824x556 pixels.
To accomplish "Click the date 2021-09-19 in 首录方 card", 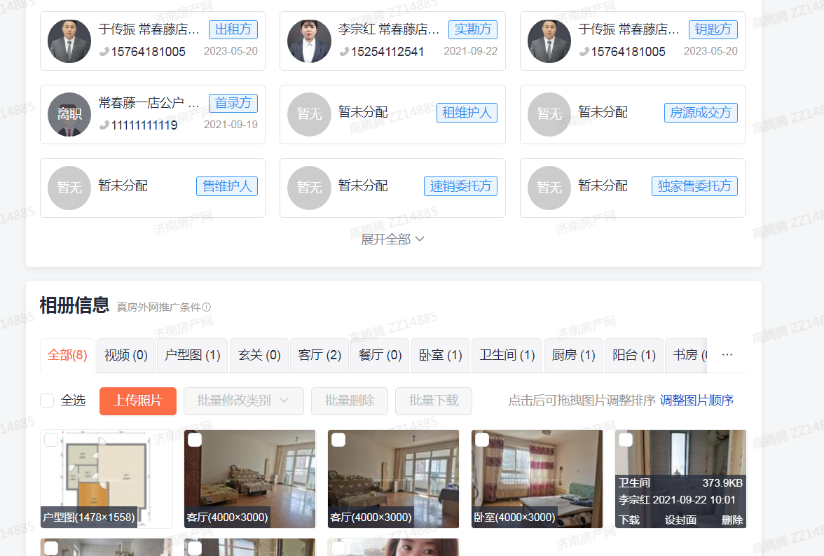I will pos(231,125).
